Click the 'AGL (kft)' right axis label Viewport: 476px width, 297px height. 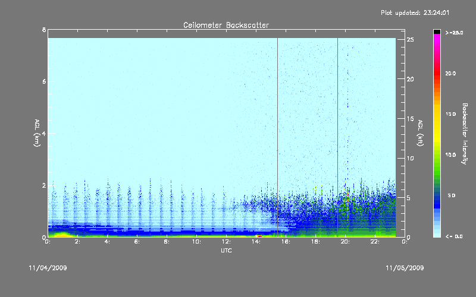420,133
